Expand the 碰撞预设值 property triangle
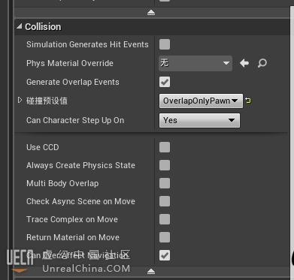This screenshot has width=294, height=280. [20, 101]
